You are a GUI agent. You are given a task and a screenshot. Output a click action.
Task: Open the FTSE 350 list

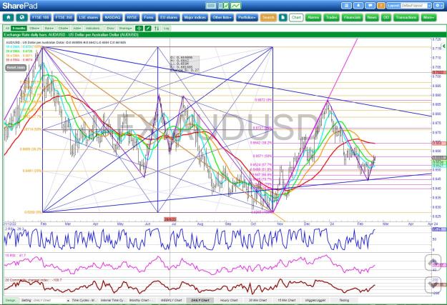coord(64,17)
